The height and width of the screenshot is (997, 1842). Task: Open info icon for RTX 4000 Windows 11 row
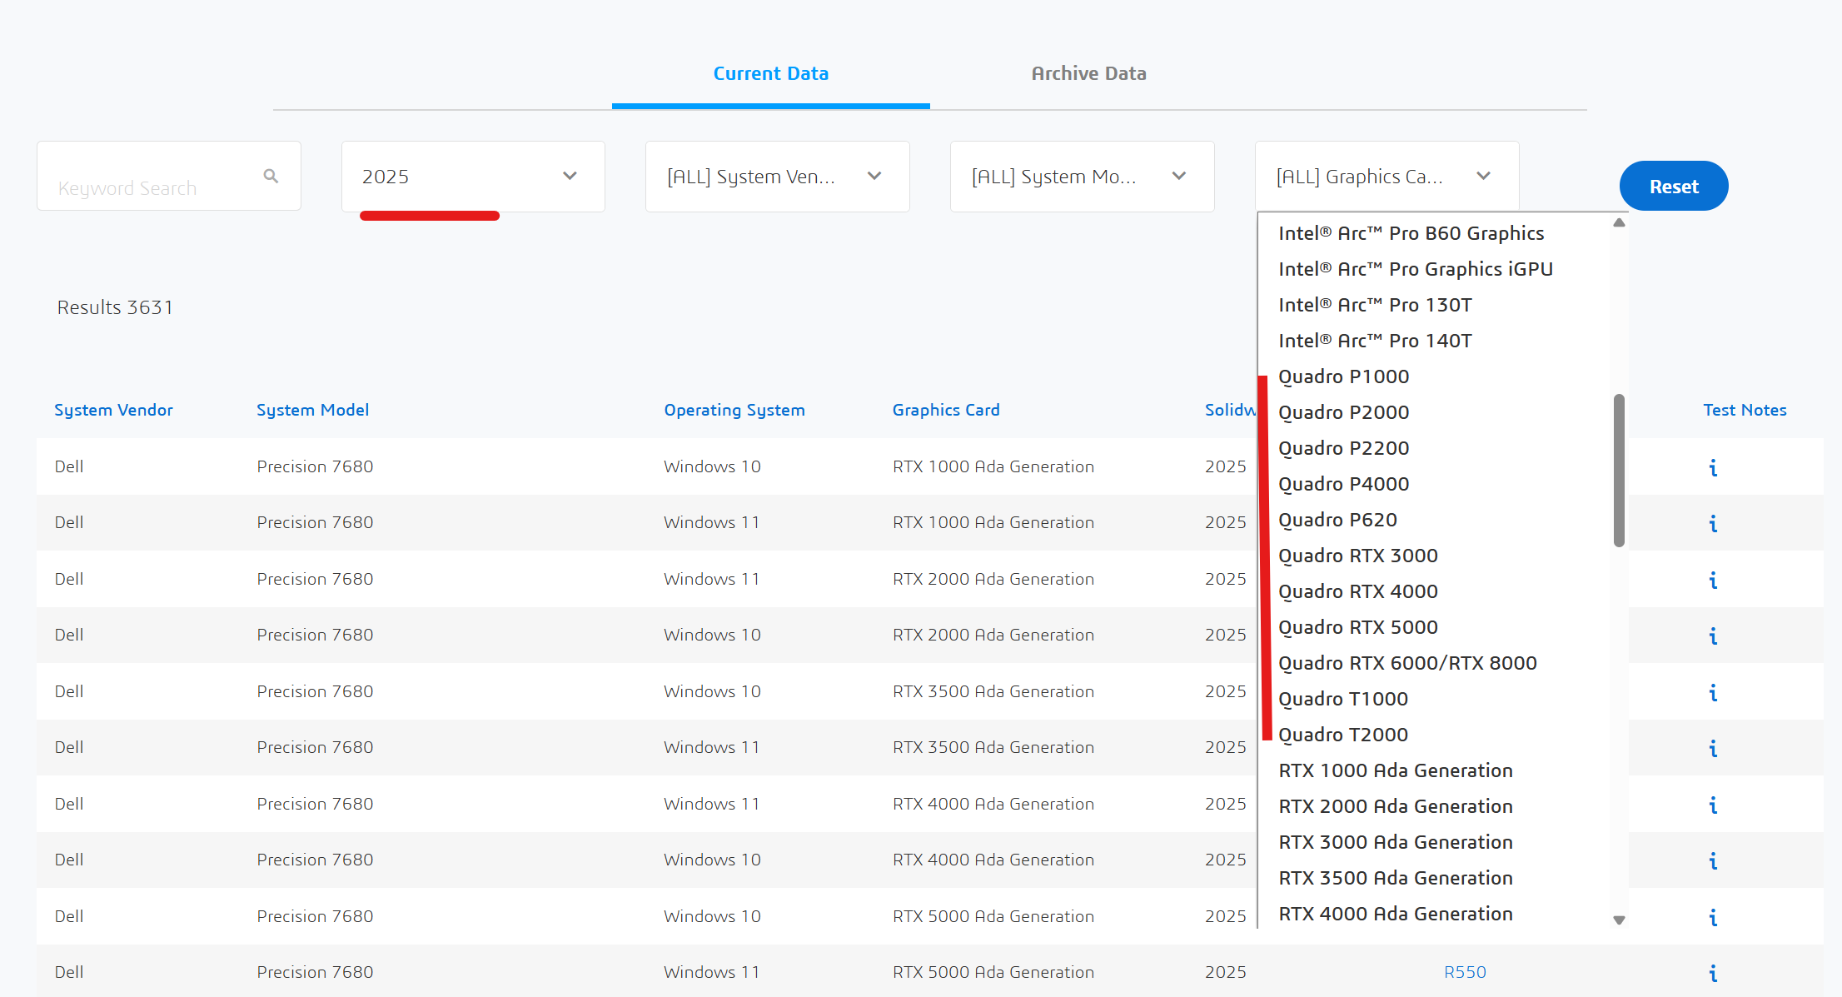pos(1712,805)
